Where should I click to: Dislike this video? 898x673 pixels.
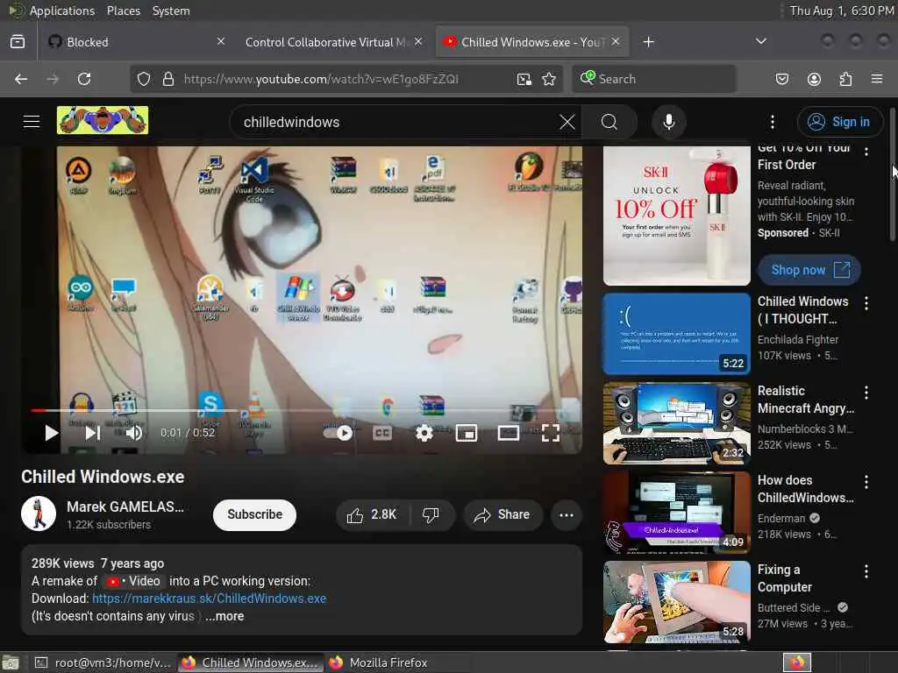click(431, 514)
